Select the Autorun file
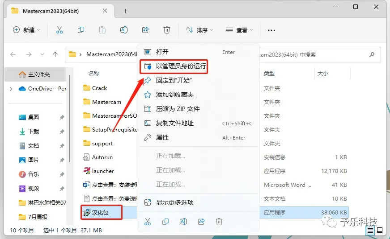Screen dimensions: 390x239 98,157
